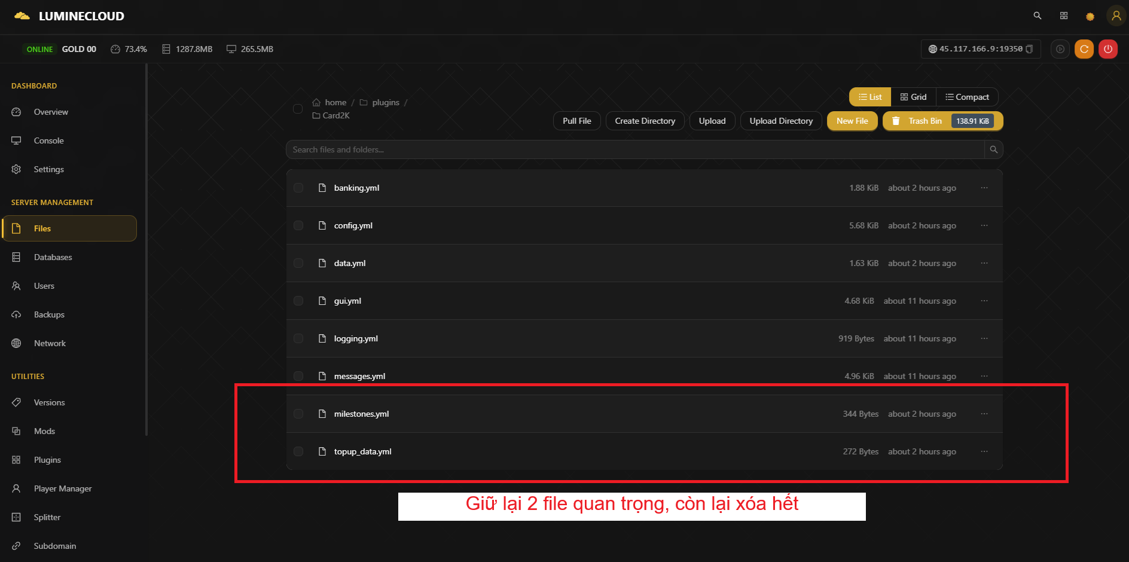The image size is (1129, 562).
Task: Click the orange restart server icon
Action: click(1084, 49)
